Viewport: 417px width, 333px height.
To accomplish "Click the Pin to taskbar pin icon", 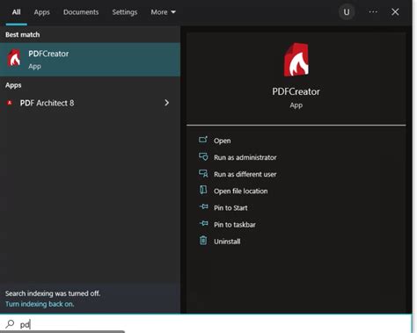I will [x=203, y=223].
